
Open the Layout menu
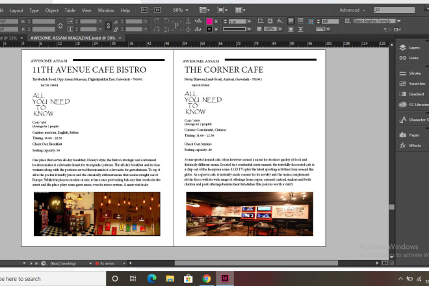(16, 10)
